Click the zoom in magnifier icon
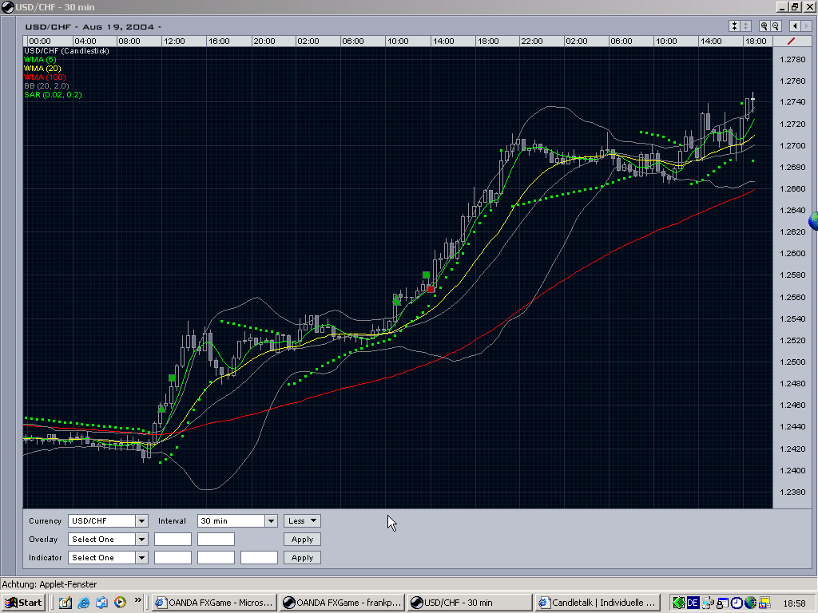Screen dimensions: 818x613 (764, 26)
